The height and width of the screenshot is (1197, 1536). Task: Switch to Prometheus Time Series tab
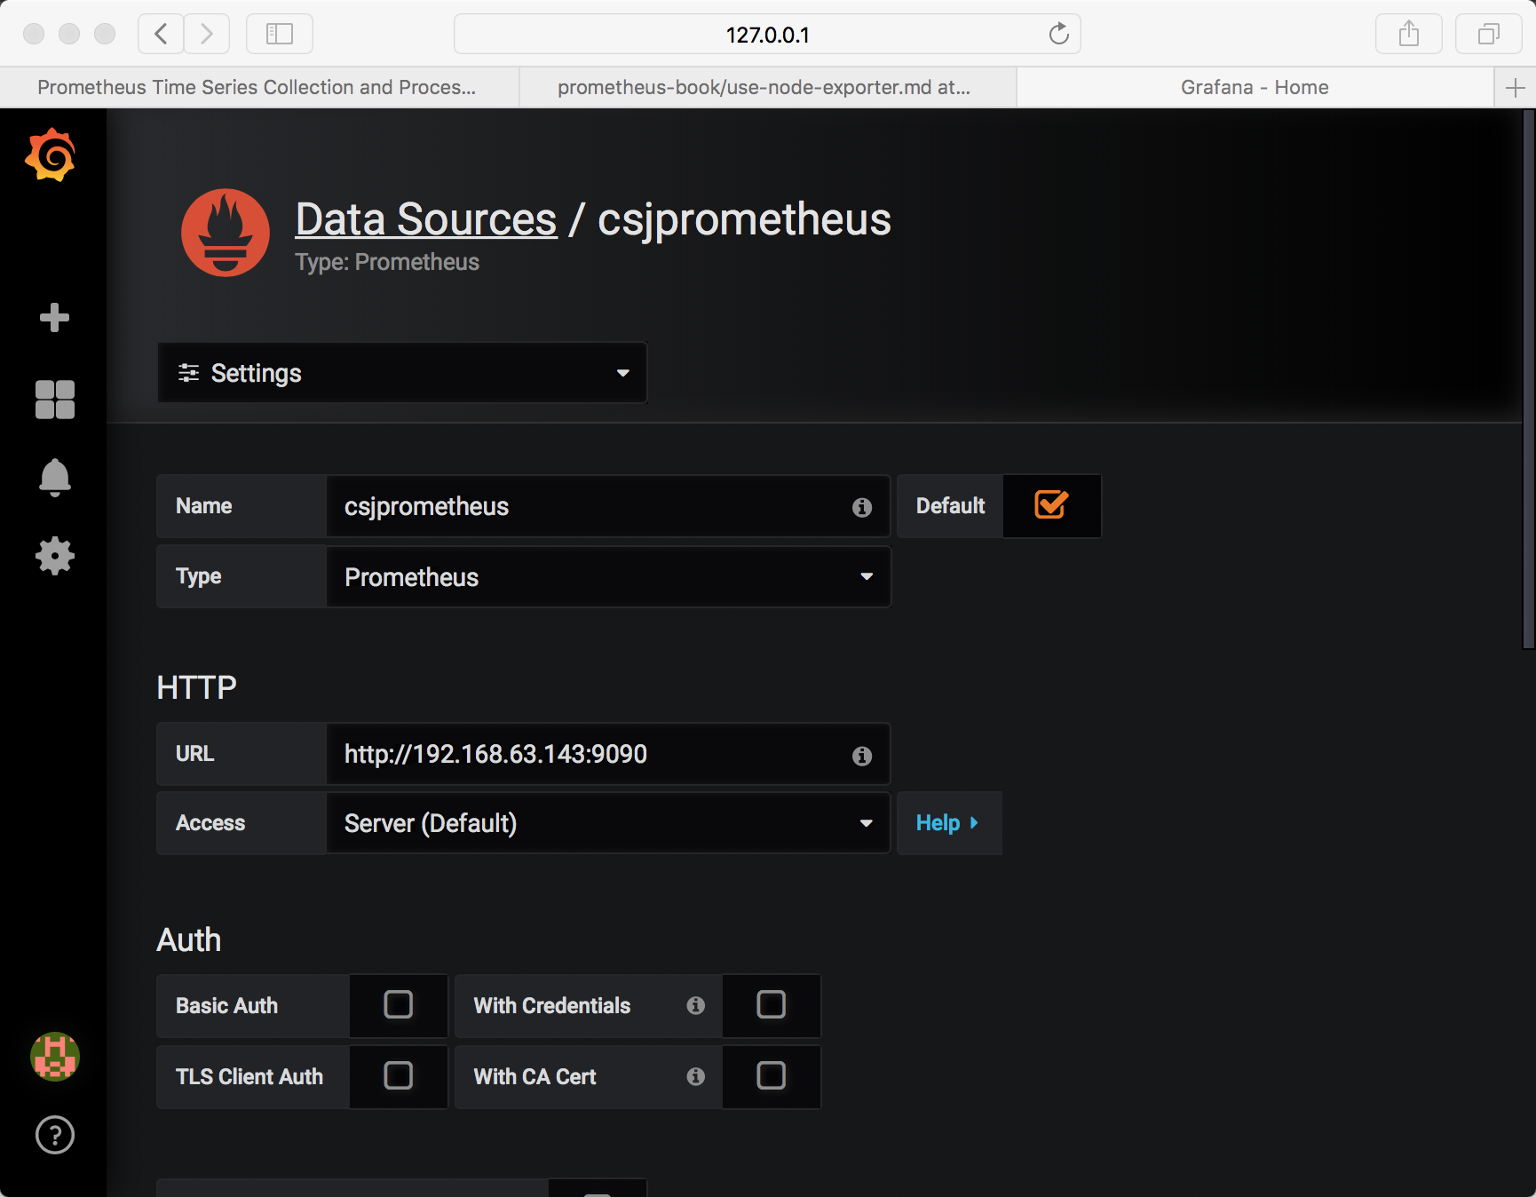pyautogui.click(x=259, y=87)
